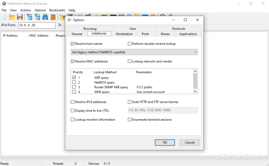The width and height of the screenshot is (269, 166).
Task: Switch to the General tab
Action: 77,34
